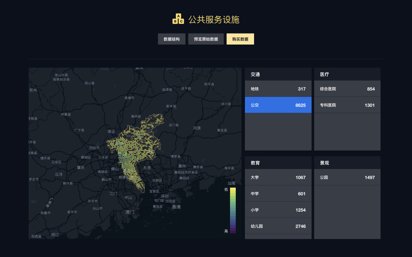Click the 江门 label on the map
412x257 pixels.
click(113, 193)
